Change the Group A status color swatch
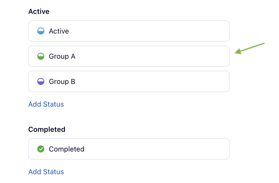The width and height of the screenshot is (279, 183). pos(41,56)
